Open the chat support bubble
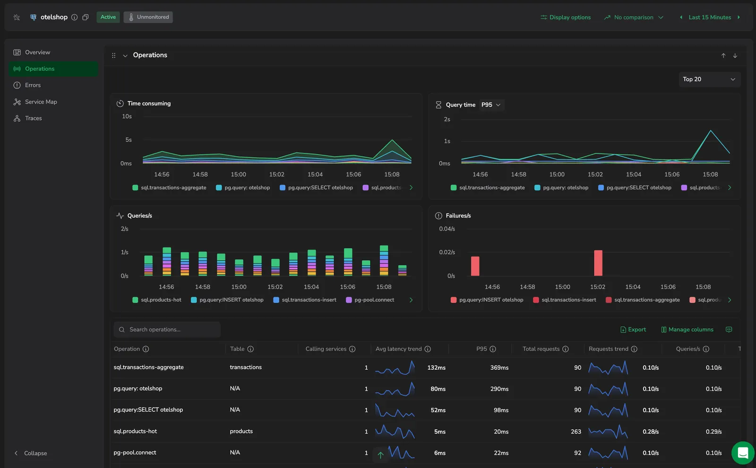756x468 pixels. [743, 453]
